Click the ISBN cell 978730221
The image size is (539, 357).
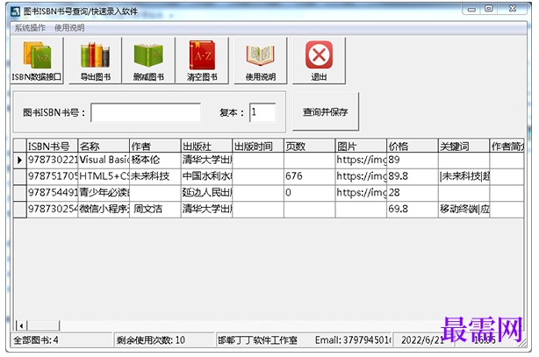coord(53,161)
